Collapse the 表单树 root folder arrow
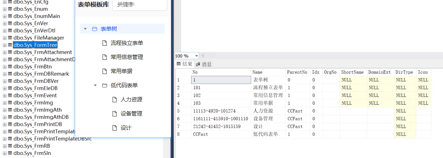443x158 pixels. [85, 29]
